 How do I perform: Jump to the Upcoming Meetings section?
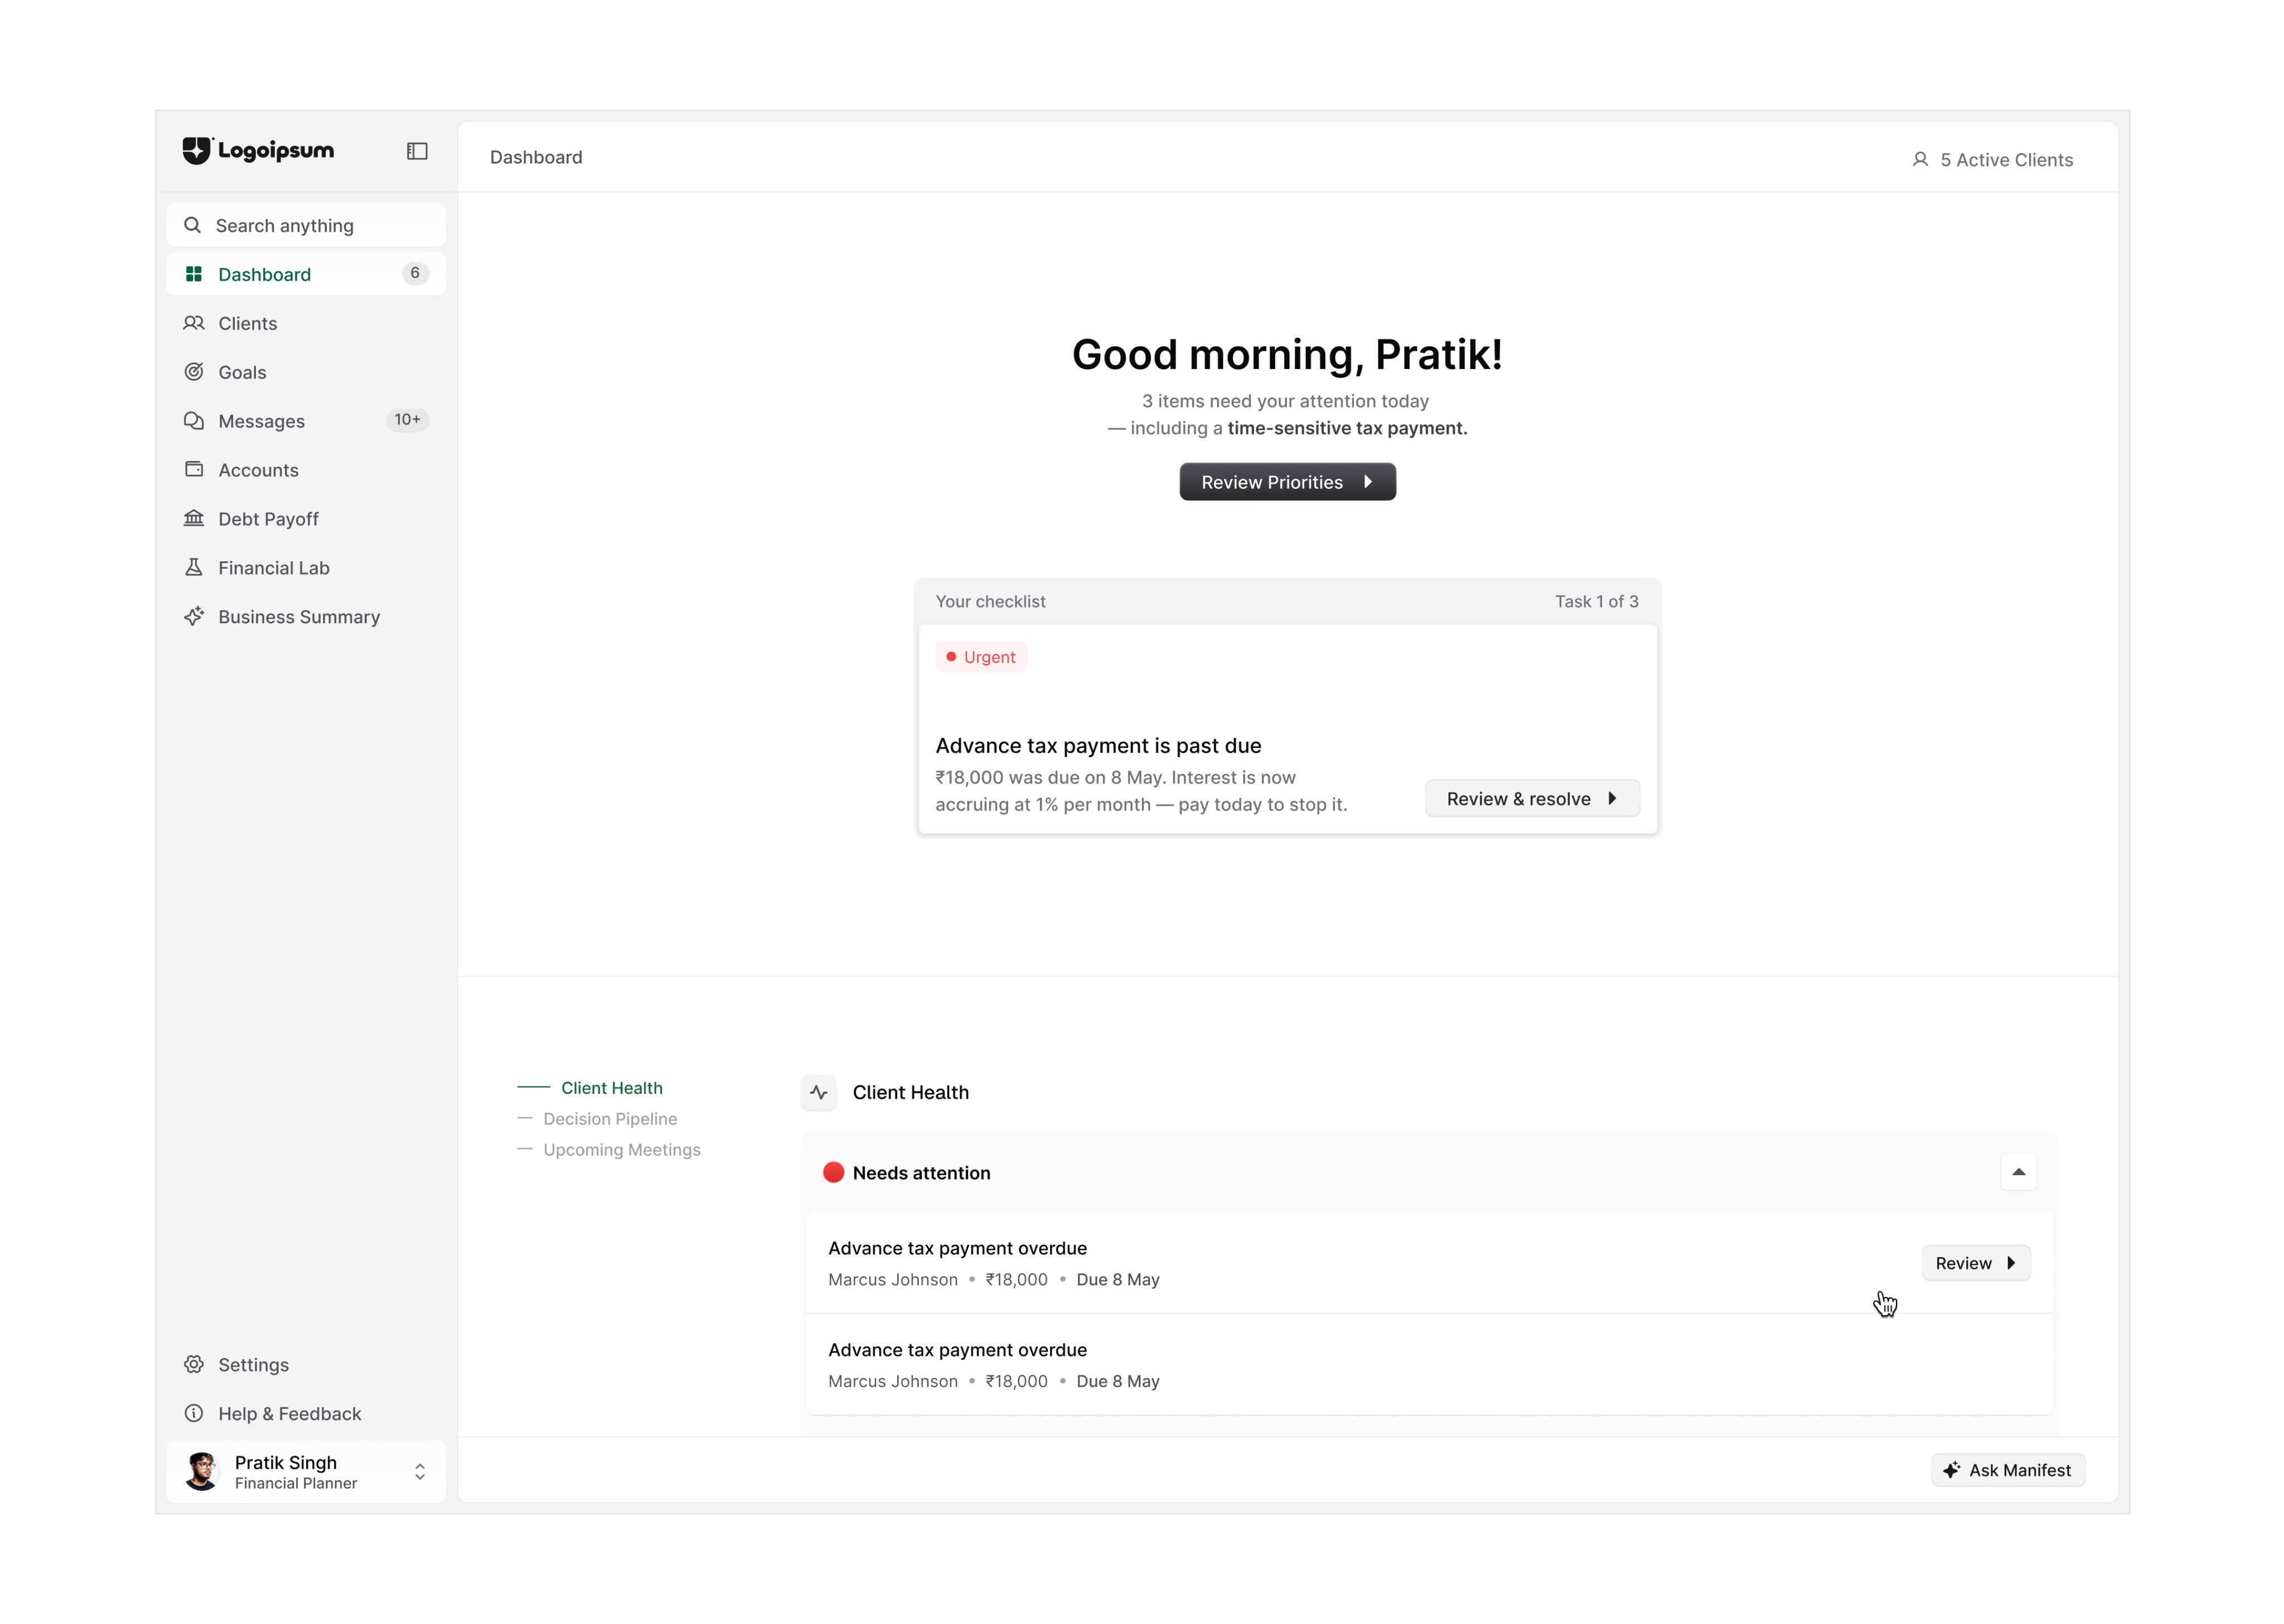tap(622, 1150)
